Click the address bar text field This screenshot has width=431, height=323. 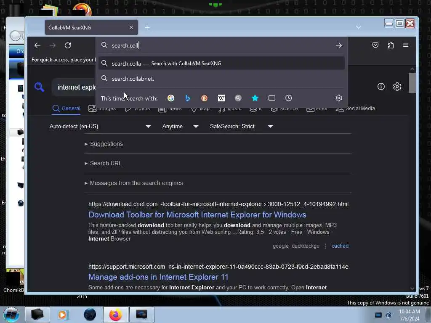point(221,45)
